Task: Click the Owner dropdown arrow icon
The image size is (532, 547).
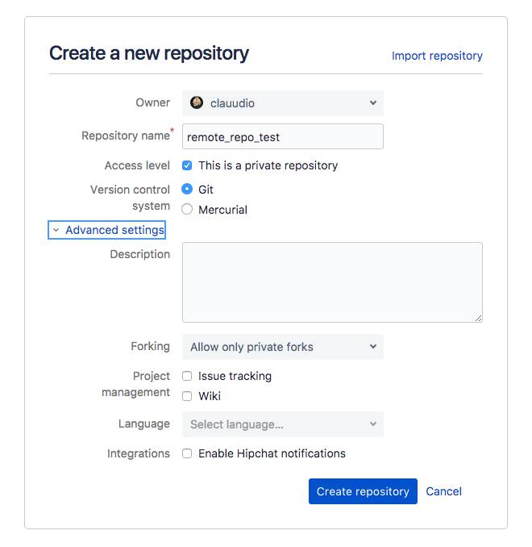Action: [x=372, y=103]
